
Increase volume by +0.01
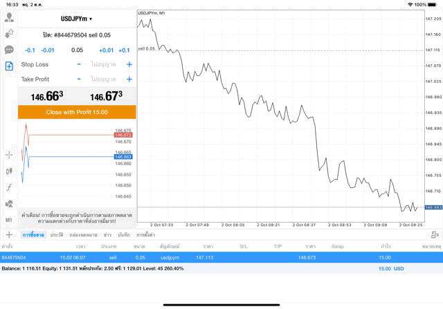(x=106, y=50)
